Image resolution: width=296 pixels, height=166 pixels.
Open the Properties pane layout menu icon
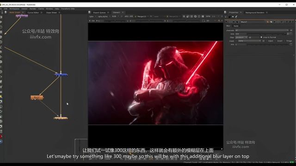click(225, 12)
